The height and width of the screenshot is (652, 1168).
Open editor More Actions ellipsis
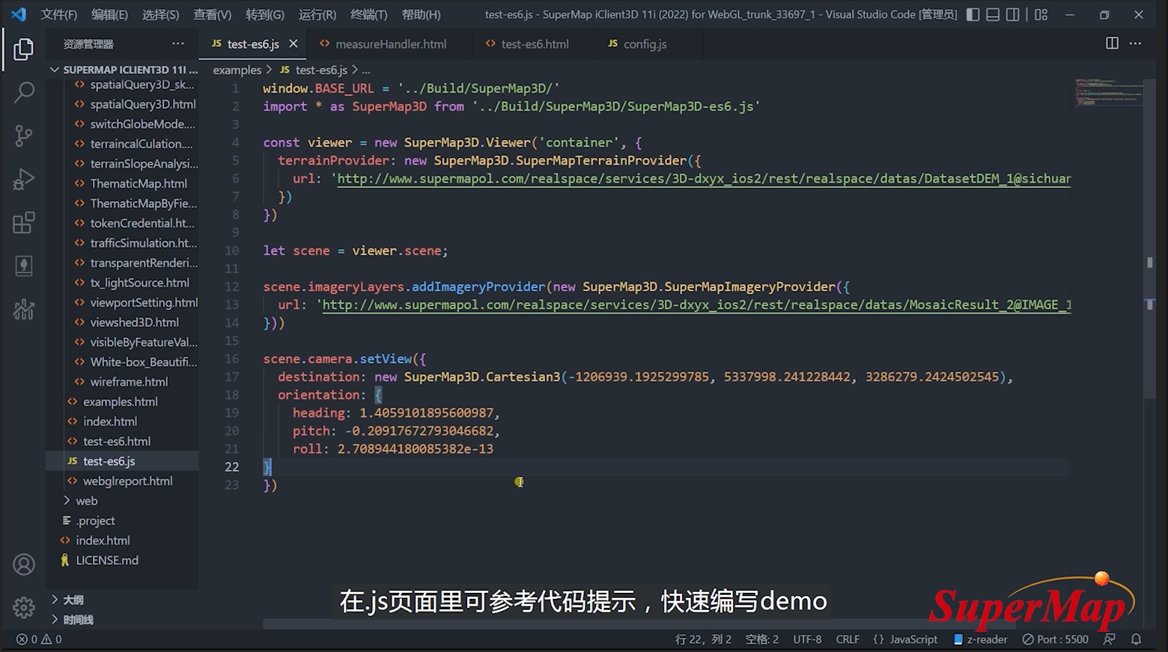tap(1135, 43)
